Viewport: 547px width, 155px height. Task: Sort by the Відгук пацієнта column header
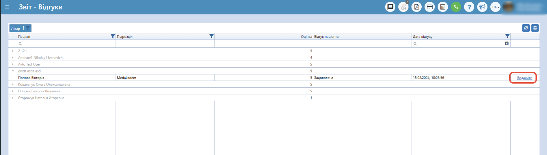point(326,36)
